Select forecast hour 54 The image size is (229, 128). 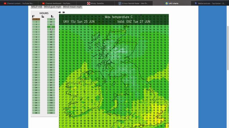(51, 57)
